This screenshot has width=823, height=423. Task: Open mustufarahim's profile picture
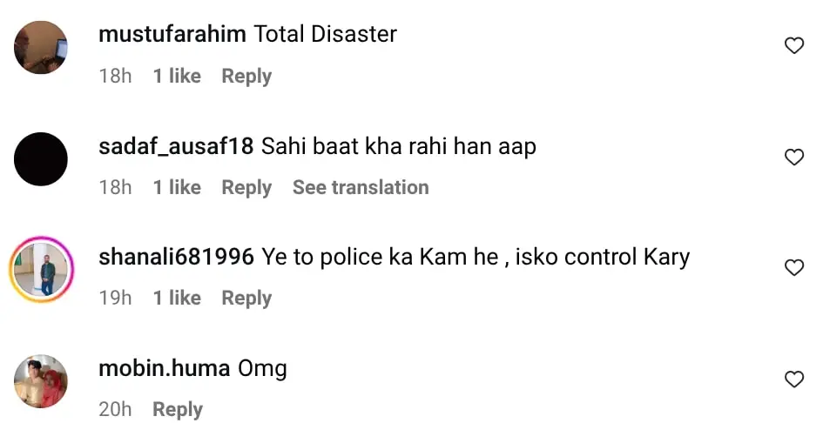coord(41,48)
